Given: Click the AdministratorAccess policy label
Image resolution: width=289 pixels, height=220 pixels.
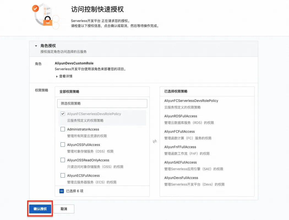Looking at the screenshot, I should (83, 129).
